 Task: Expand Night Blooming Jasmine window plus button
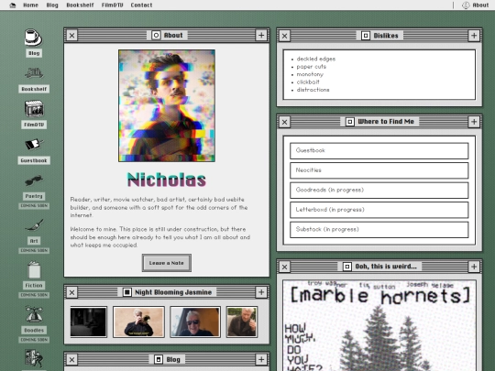261,292
